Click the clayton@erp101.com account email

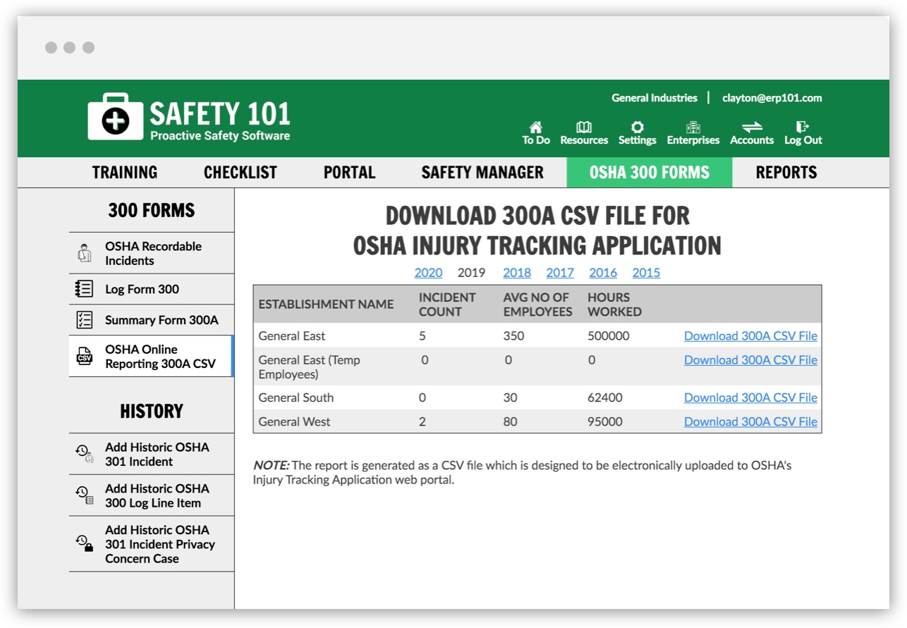(772, 98)
